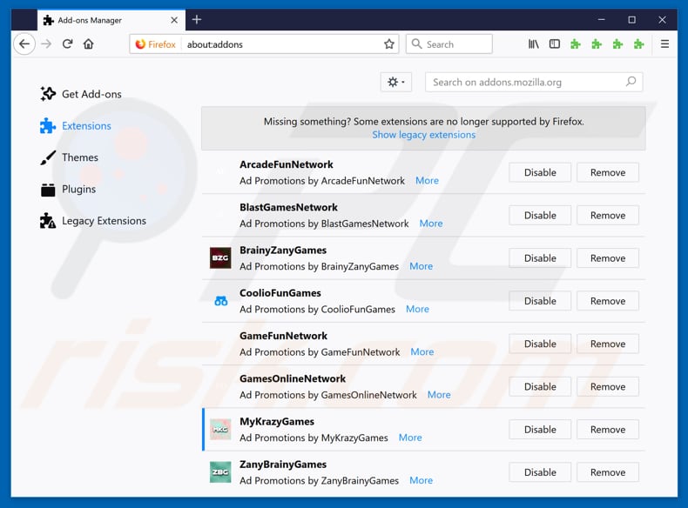Disable the BlastGamesNetwork extension

[540, 216]
